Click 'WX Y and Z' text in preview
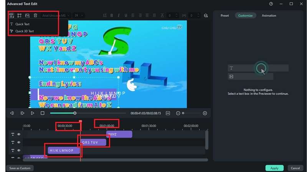 57,48
